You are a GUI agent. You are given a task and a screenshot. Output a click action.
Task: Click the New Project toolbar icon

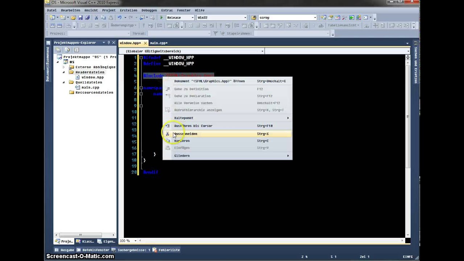point(53,17)
